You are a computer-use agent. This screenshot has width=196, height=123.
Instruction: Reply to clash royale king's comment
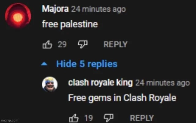pos(142,118)
